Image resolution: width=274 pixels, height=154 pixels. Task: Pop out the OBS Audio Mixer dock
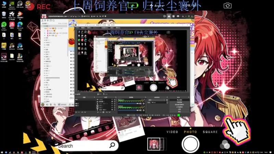click(146, 97)
